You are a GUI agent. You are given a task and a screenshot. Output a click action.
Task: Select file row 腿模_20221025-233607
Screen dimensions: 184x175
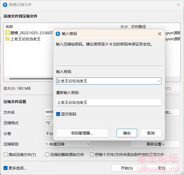point(29,33)
